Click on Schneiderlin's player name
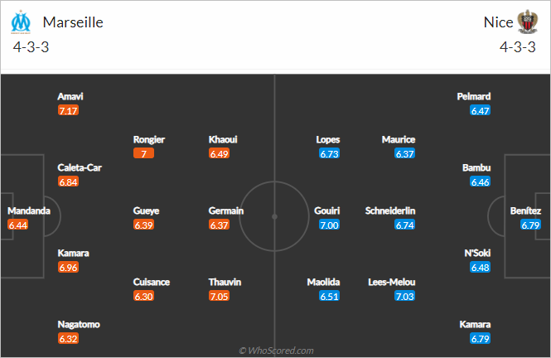Viewport: 551px width, 358px height. [x=390, y=210]
